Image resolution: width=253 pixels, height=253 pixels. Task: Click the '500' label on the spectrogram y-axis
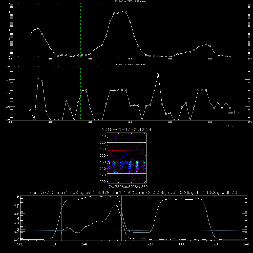tap(102, 181)
